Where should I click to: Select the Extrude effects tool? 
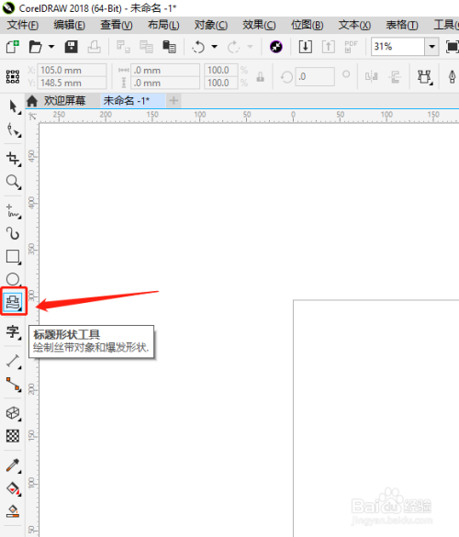click(x=14, y=413)
